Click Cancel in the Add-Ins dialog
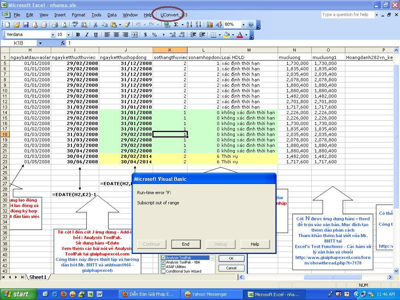 coord(231,268)
